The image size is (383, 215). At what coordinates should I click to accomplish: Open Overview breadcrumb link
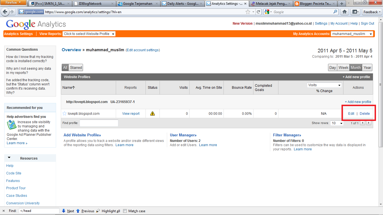tap(71, 50)
